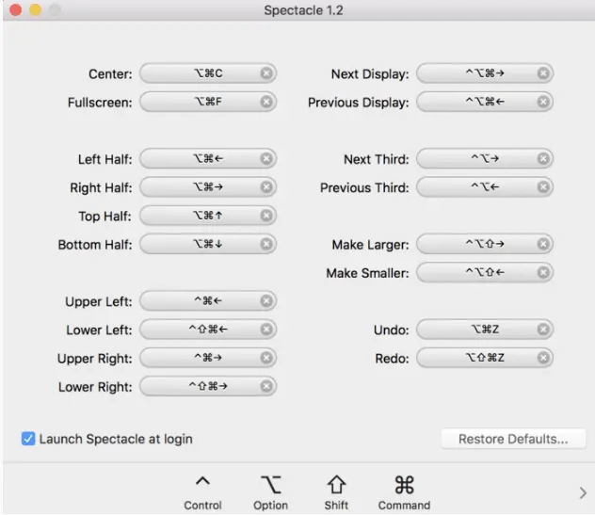Click the Restore Defaults button
Image resolution: width=595 pixels, height=515 pixels.
[513, 439]
